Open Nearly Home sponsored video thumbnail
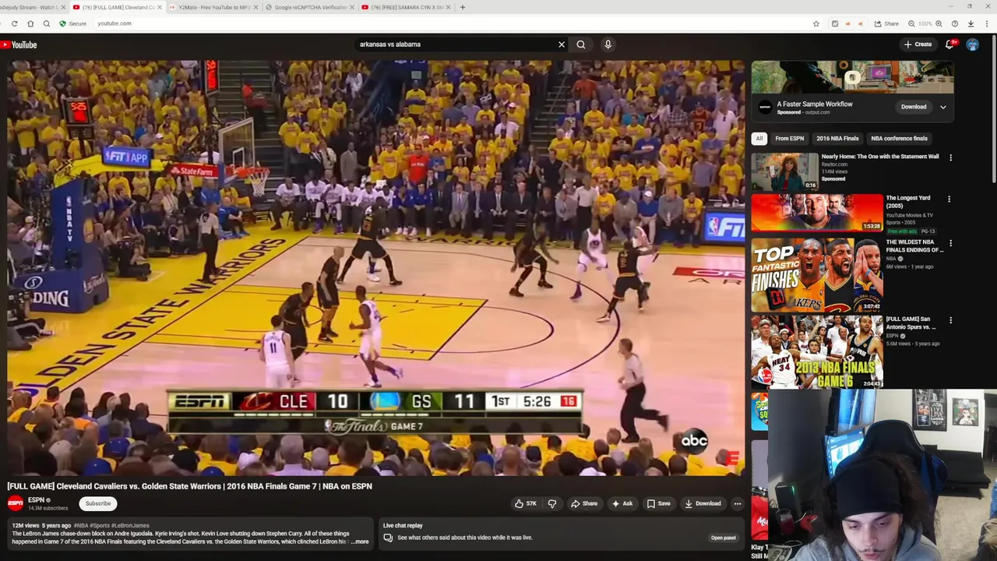997x561 pixels. click(x=784, y=171)
